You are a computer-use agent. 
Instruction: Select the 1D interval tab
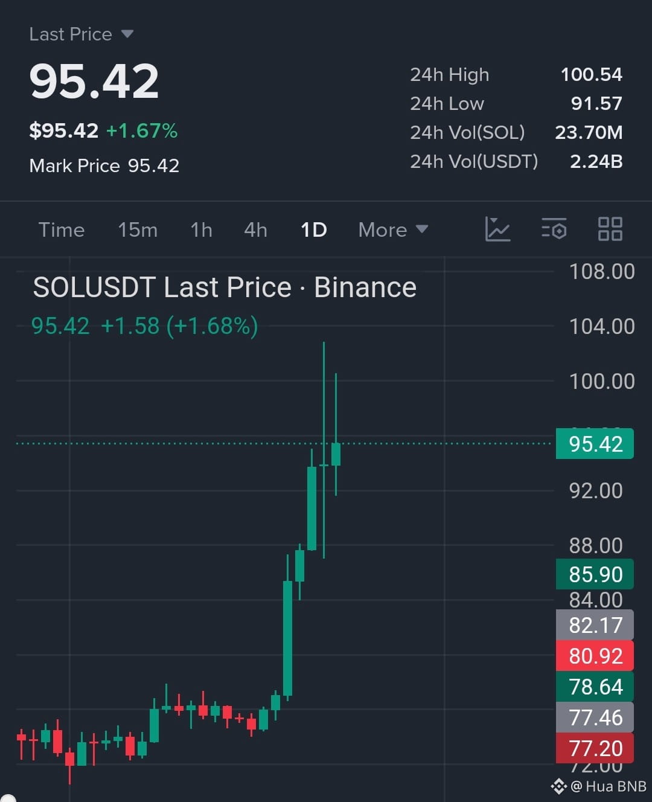314,229
